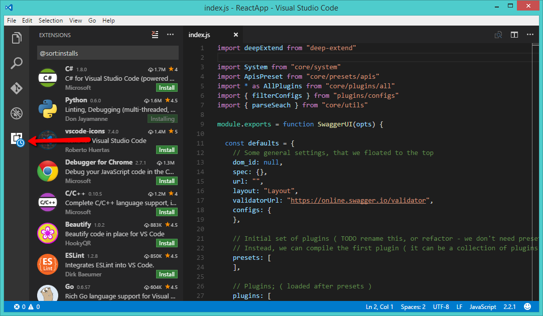Select the C# extension icon

pos(48,78)
